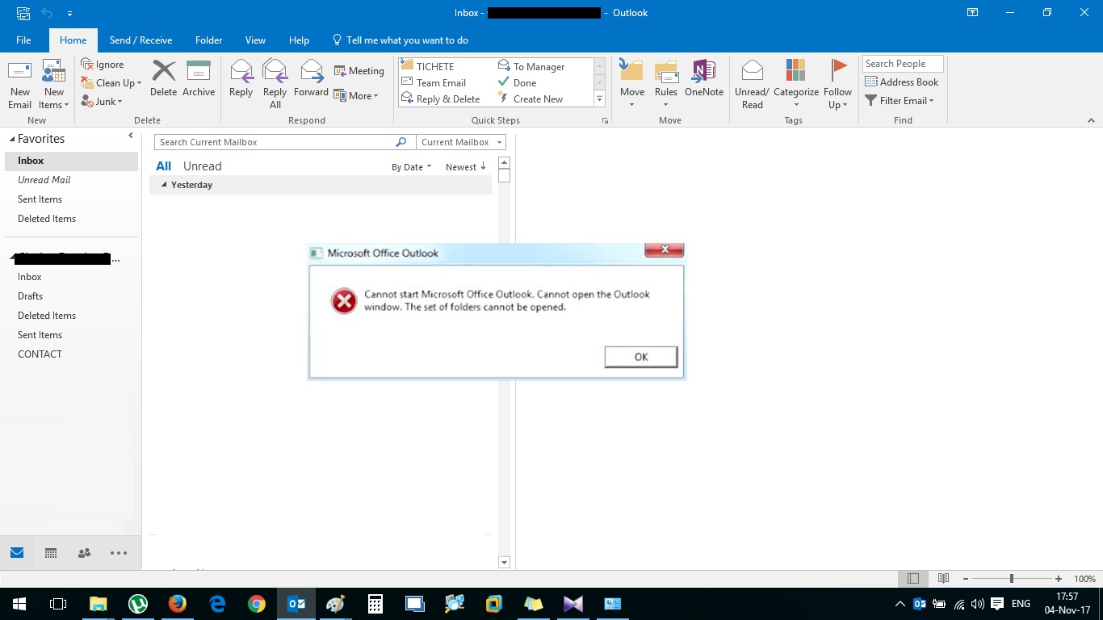Screen dimensions: 1103x620
Task: Show only Unread messages
Action: tap(202, 166)
